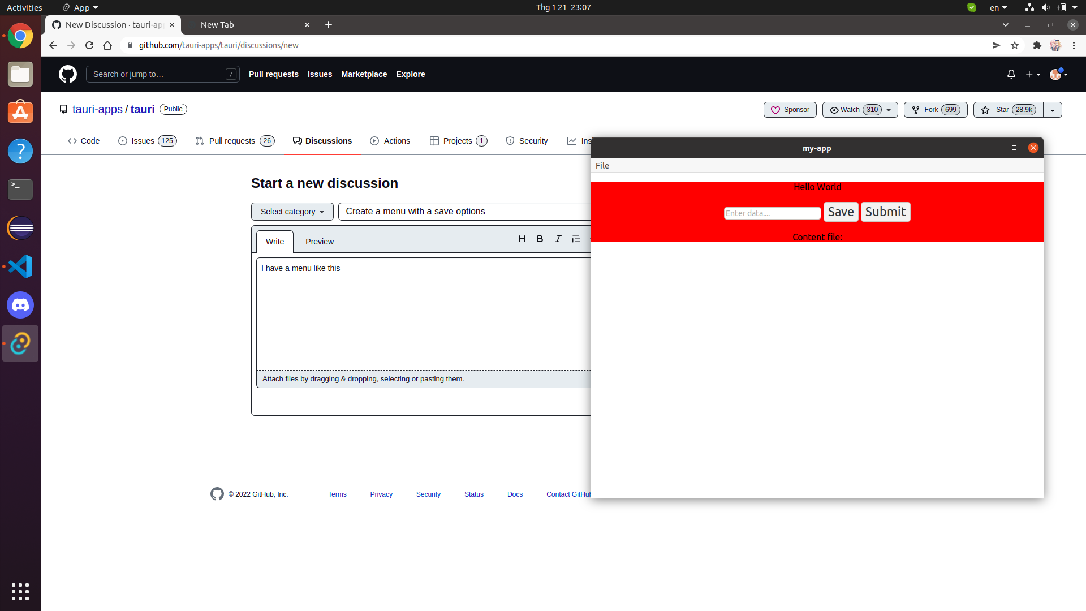Focus the GitHub search box

point(163,74)
